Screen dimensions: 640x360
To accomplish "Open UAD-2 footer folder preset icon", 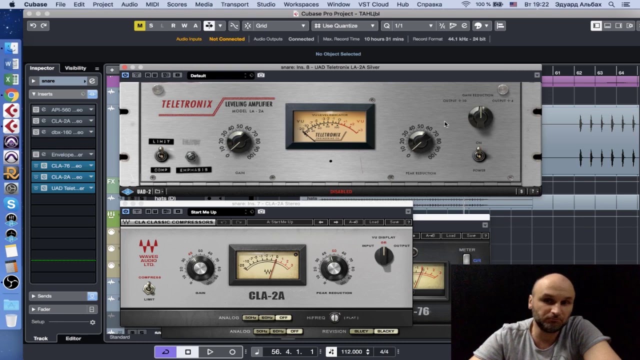I will pyautogui.click(x=157, y=191).
